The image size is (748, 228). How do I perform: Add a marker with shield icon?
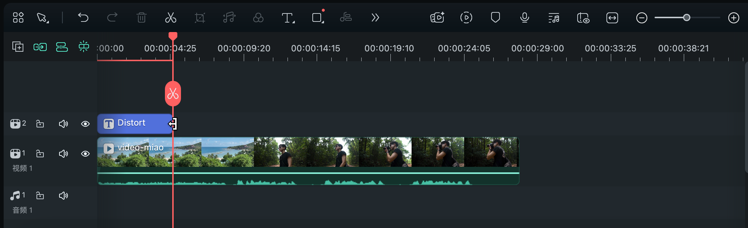tap(496, 17)
